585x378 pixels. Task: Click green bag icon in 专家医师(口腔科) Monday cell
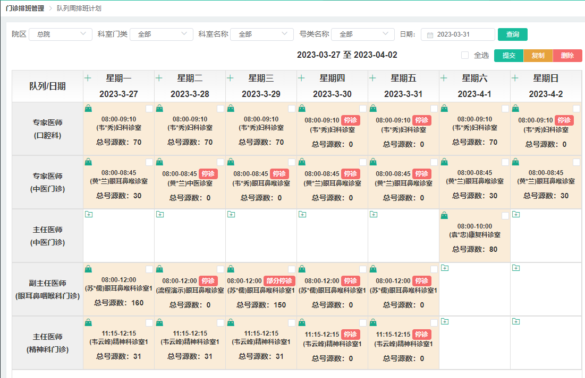[88, 108]
